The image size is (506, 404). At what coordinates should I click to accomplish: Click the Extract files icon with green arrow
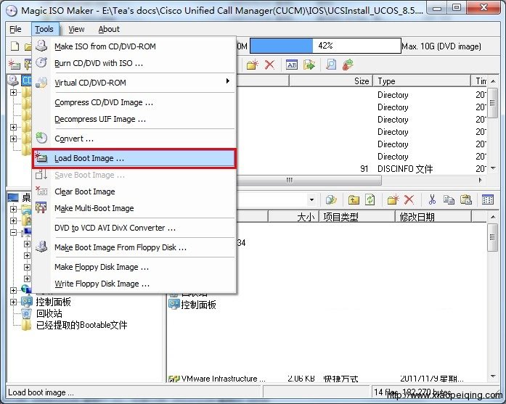click(309, 65)
